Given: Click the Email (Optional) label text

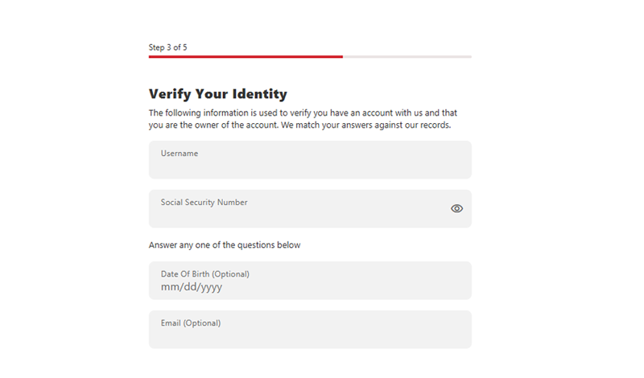Looking at the screenshot, I should [191, 323].
